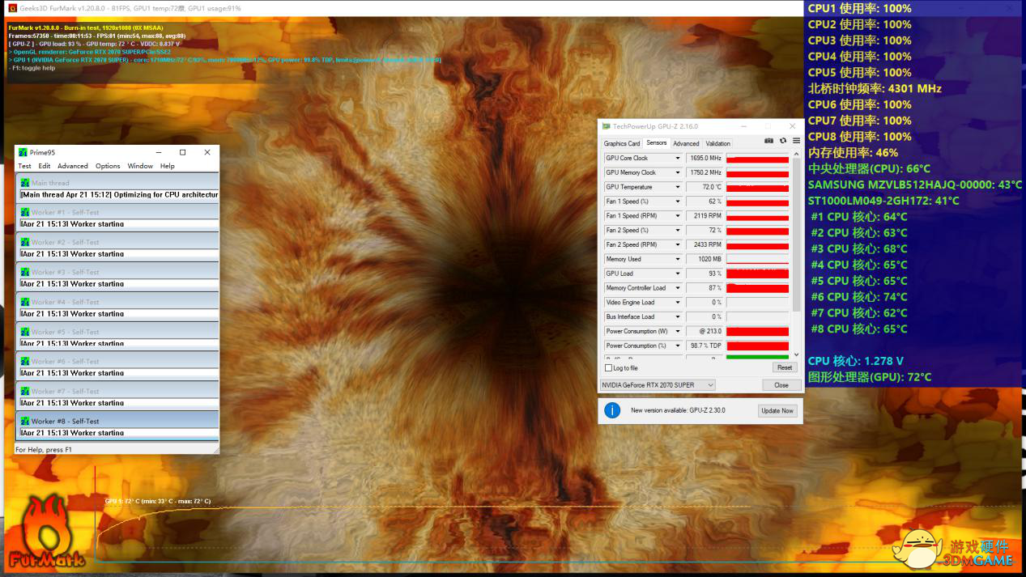This screenshot has width=1026, height=577.
Task: Open the GPU Memory Clock sensor dropdown
Action: pyautogui.click(x=678, y=172)
